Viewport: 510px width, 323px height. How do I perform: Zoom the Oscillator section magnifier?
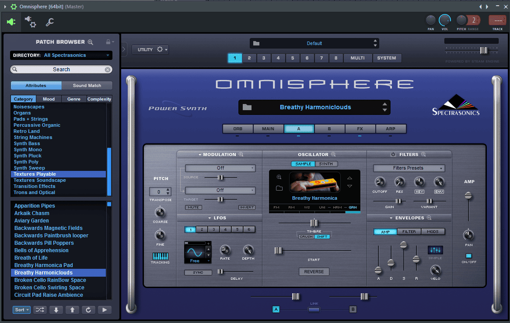coord(333,154)
